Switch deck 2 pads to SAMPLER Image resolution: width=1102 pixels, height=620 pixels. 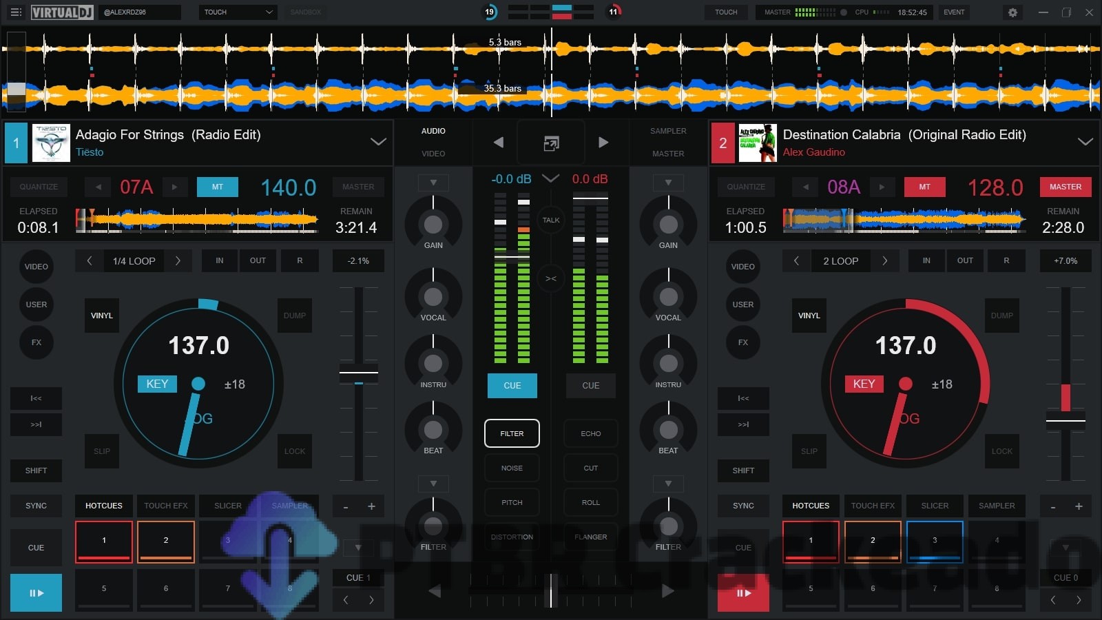point(997,506)
